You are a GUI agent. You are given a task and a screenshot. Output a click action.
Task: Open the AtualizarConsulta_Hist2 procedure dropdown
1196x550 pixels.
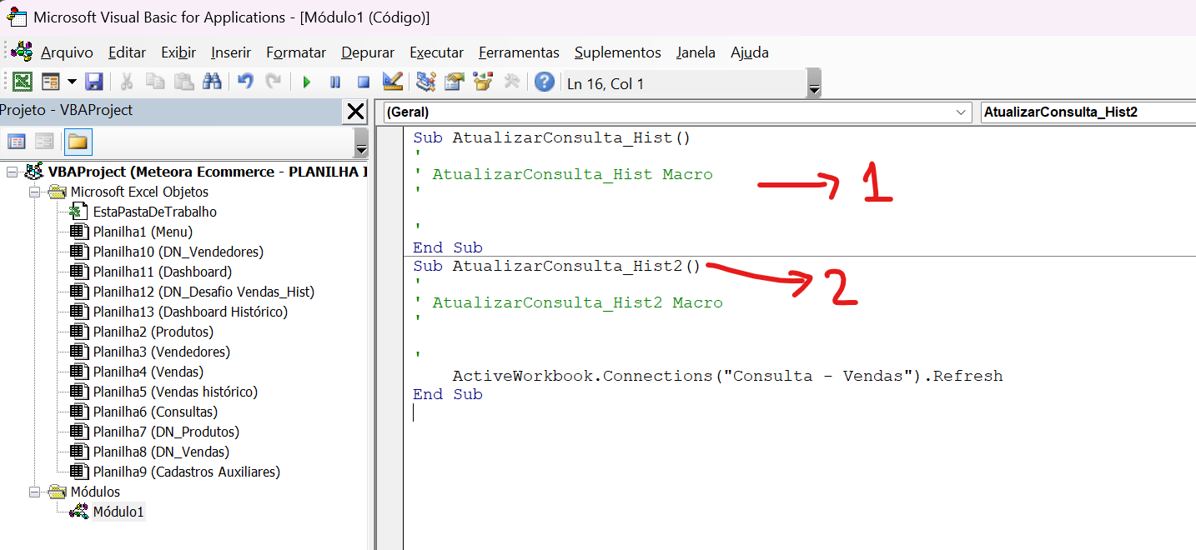pos(1087,112)
